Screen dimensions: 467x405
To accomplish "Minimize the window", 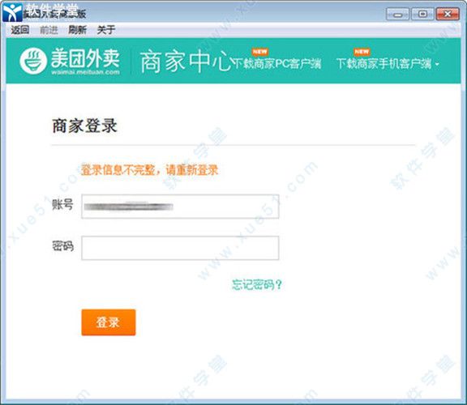I will [398, 14].
